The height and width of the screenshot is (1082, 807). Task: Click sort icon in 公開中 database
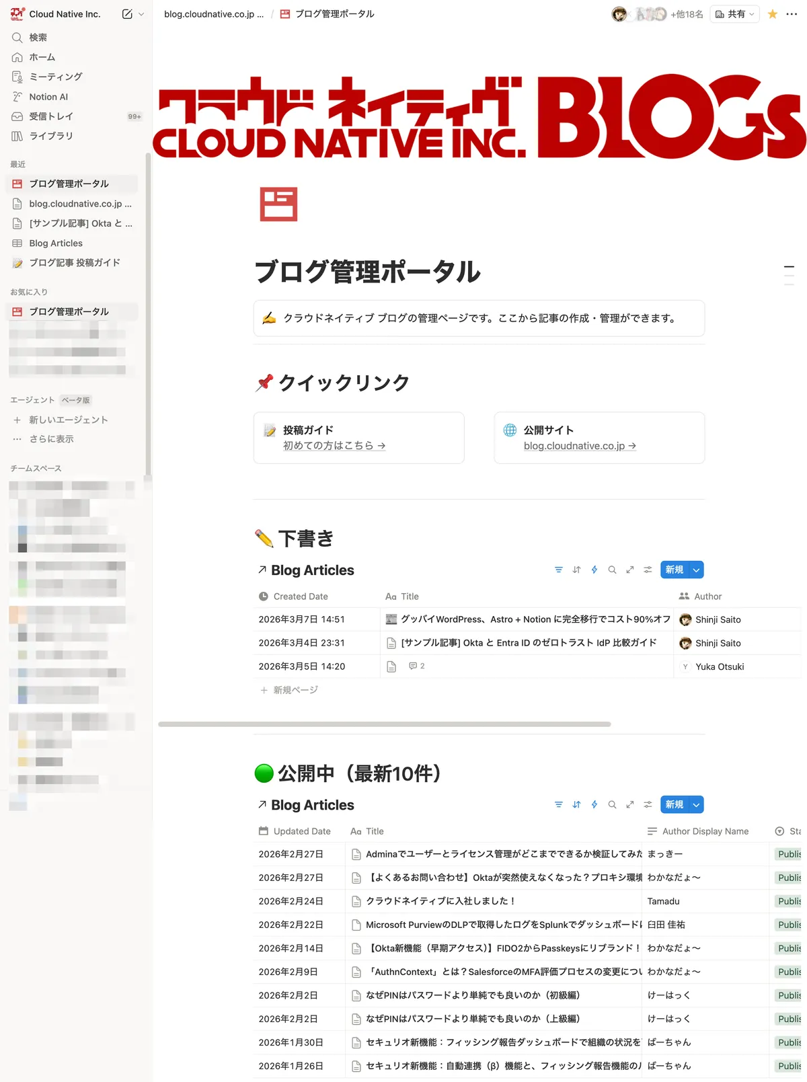[x=576, y=804]
